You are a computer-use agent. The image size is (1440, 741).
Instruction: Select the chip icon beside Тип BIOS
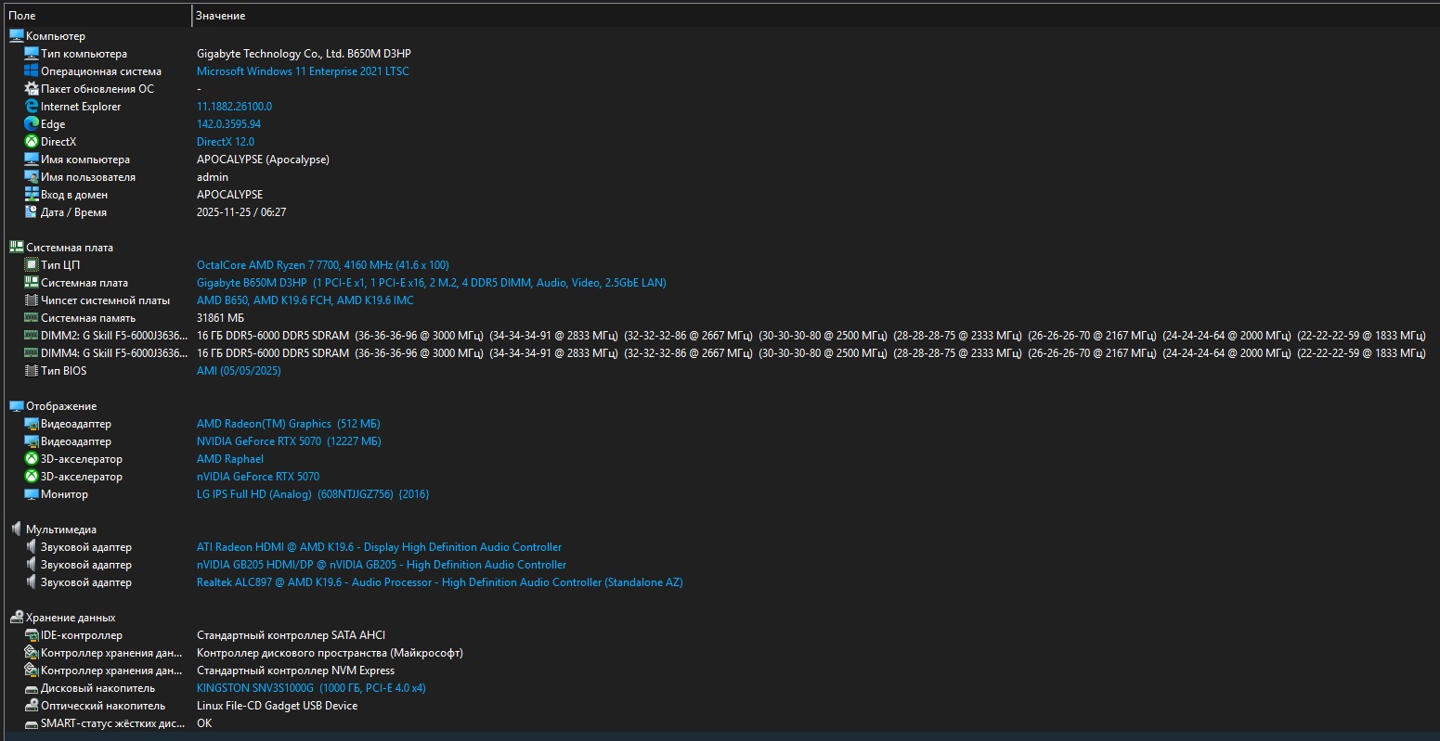(32, 371)
